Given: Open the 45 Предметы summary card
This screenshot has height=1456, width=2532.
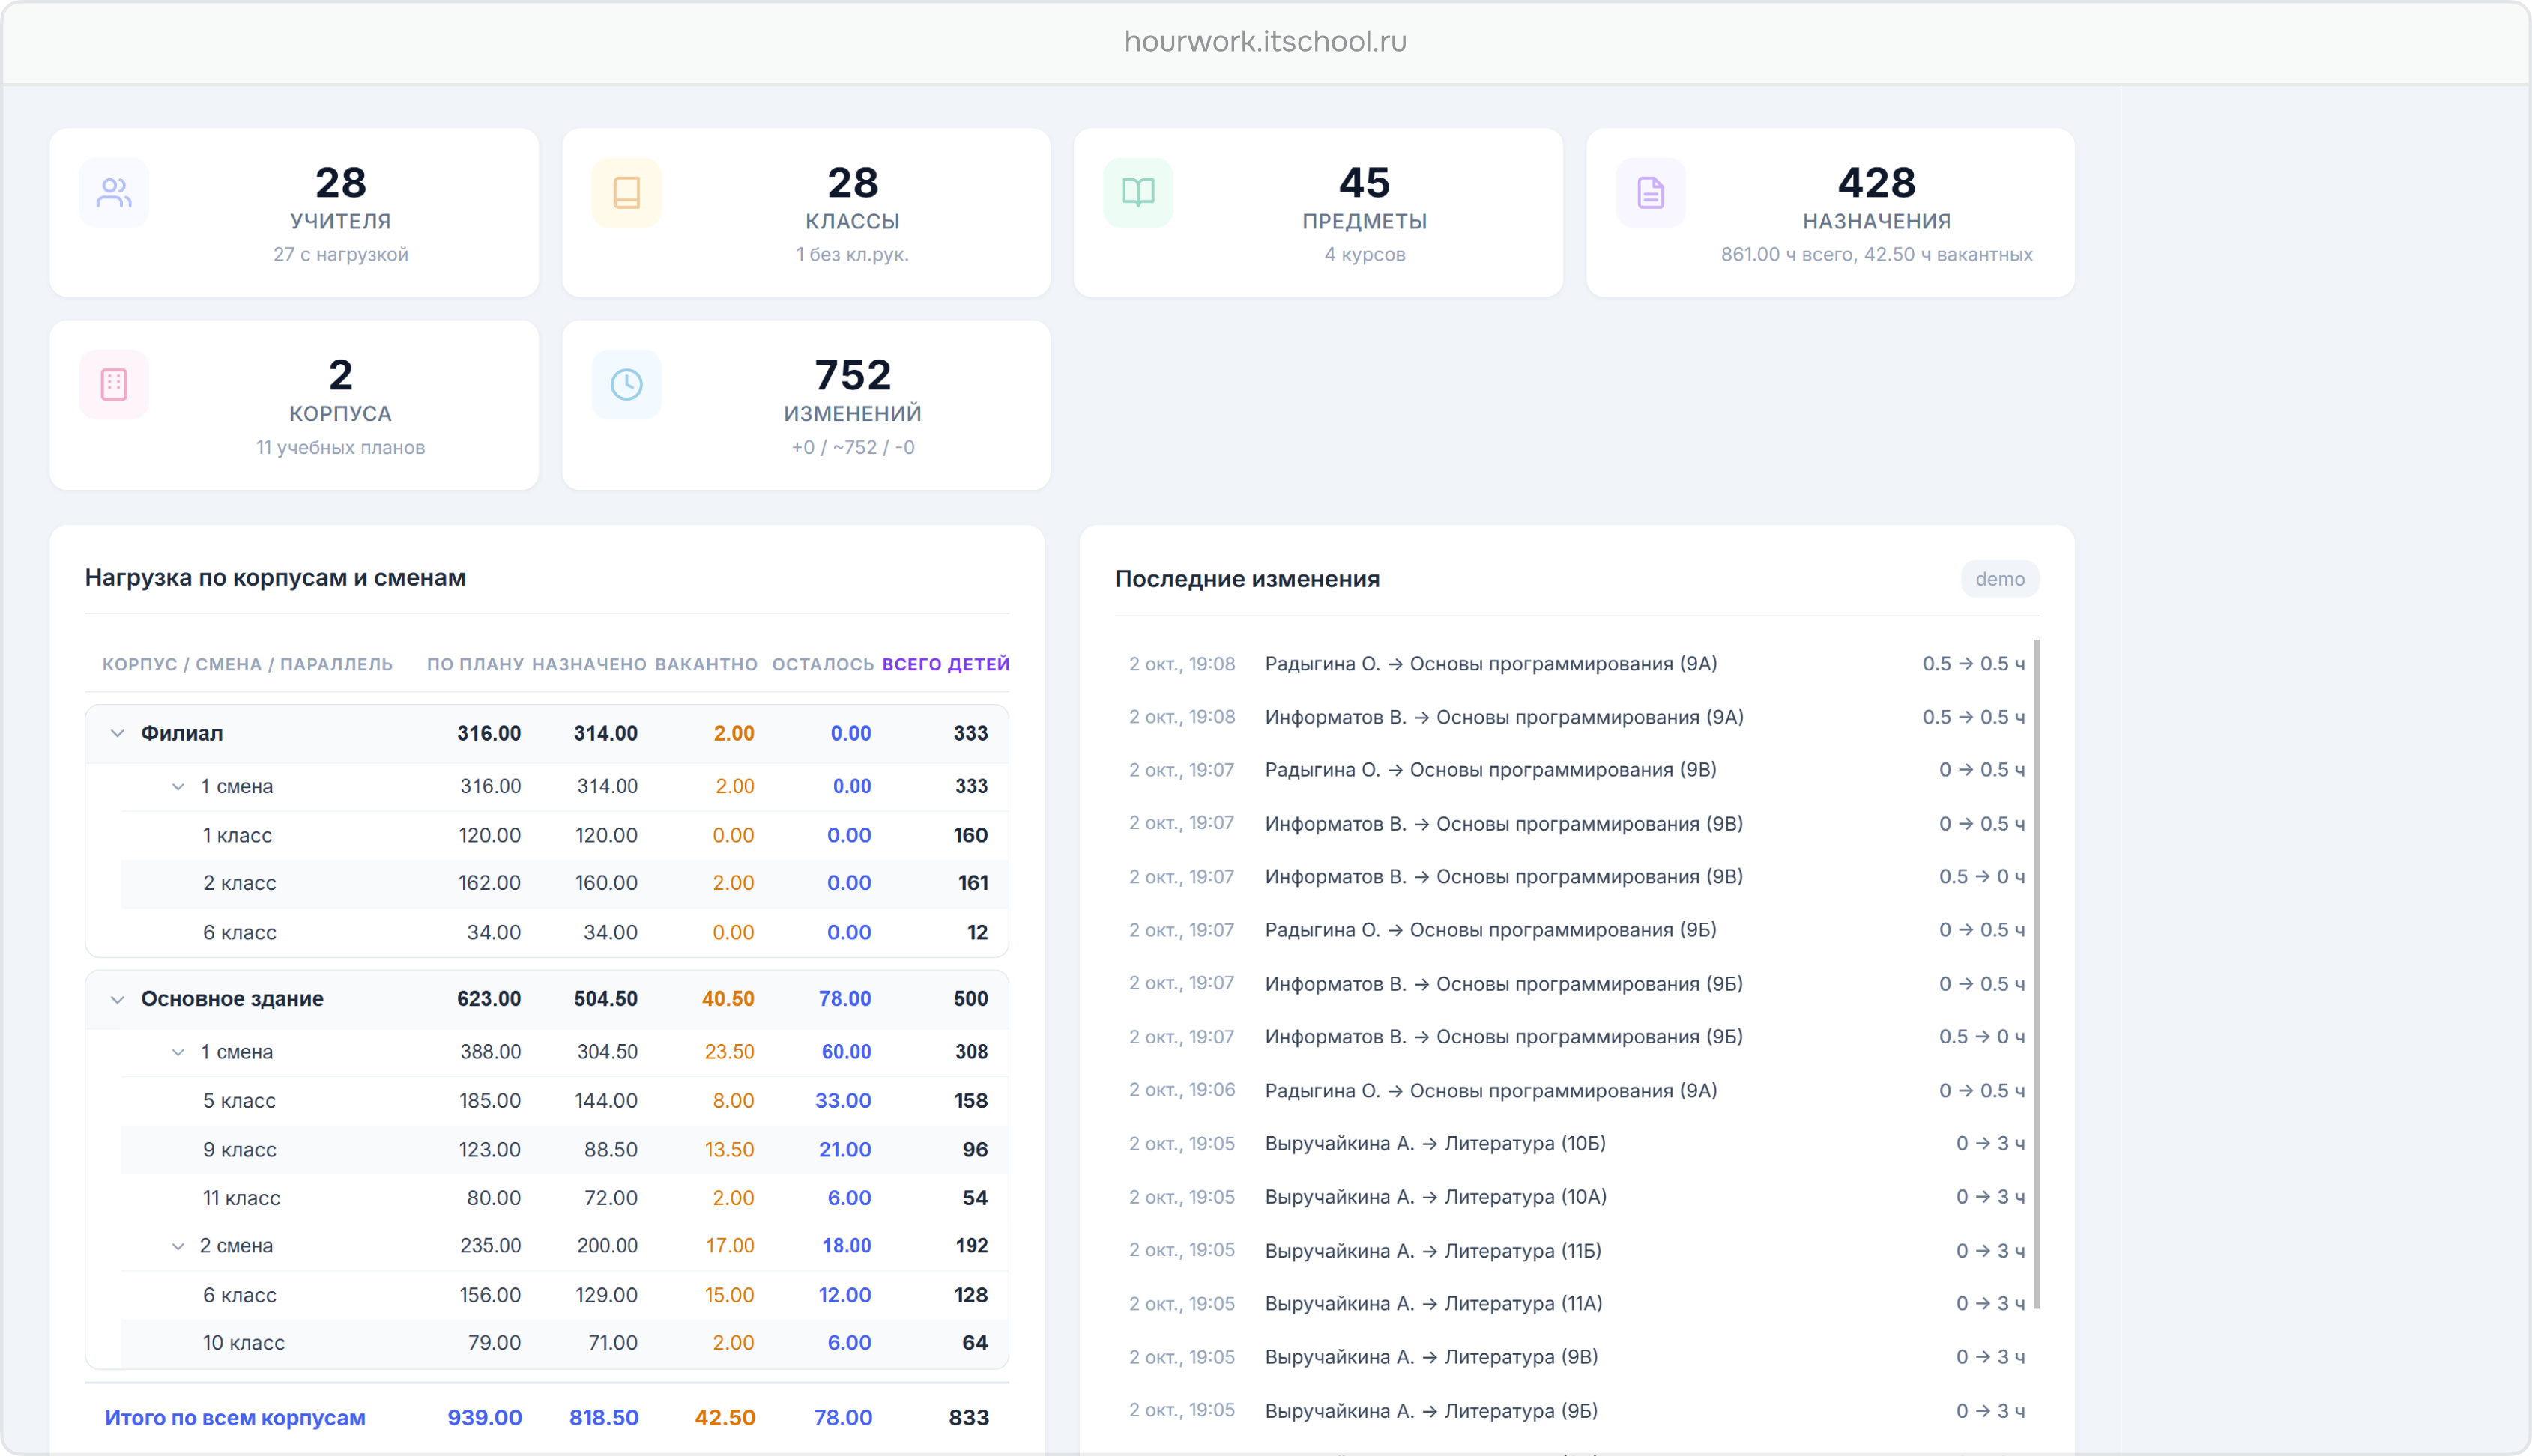Looking at the screenshot, I should tap(1317, 212).
